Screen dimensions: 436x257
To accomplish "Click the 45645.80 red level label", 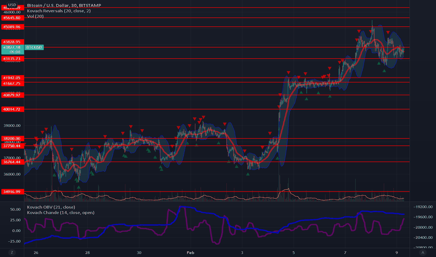I will (13, 18).
